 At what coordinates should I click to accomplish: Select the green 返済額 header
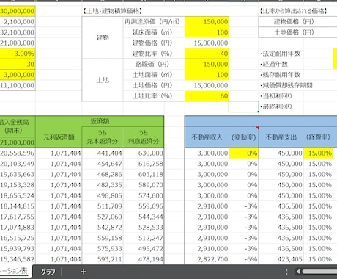click(100, 121)
